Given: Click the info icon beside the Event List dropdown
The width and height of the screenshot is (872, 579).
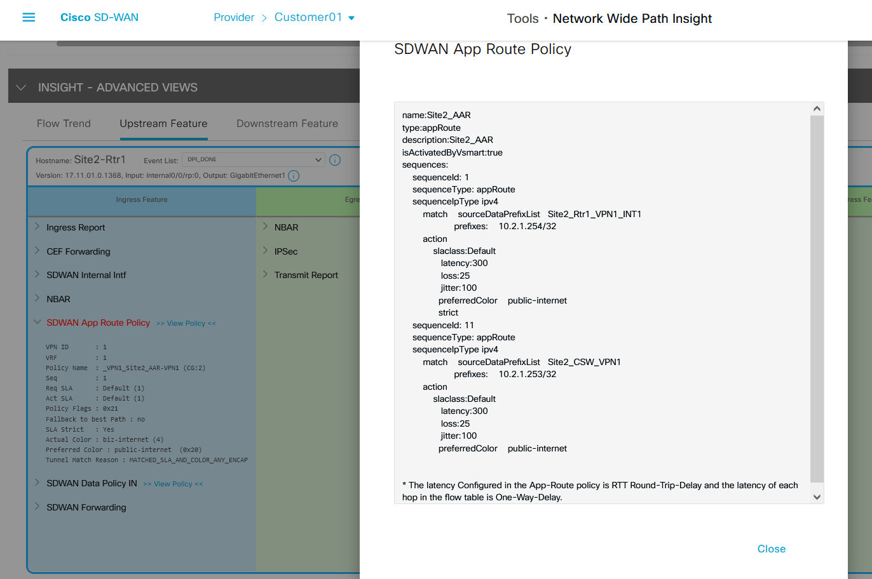Looking at the screenshot, I should [x=335, y=159].
